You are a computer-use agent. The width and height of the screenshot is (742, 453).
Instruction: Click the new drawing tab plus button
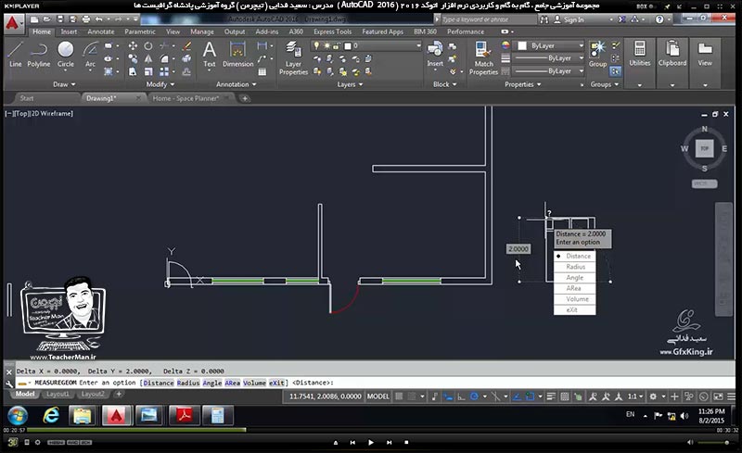coord(245,98)
